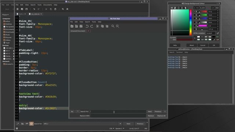
Task: Click search magnifier in css editor toolbar
Action: point(63,9)
